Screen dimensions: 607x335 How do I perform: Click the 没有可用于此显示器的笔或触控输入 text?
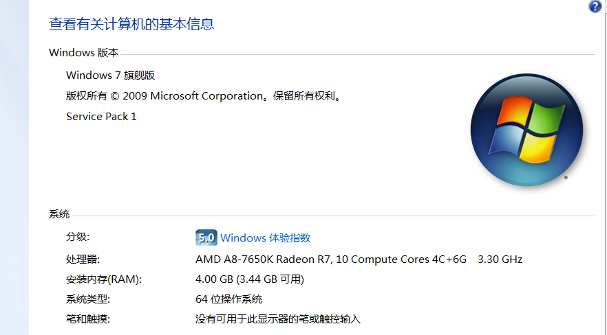pyautogui.click(x=278, y=319)
